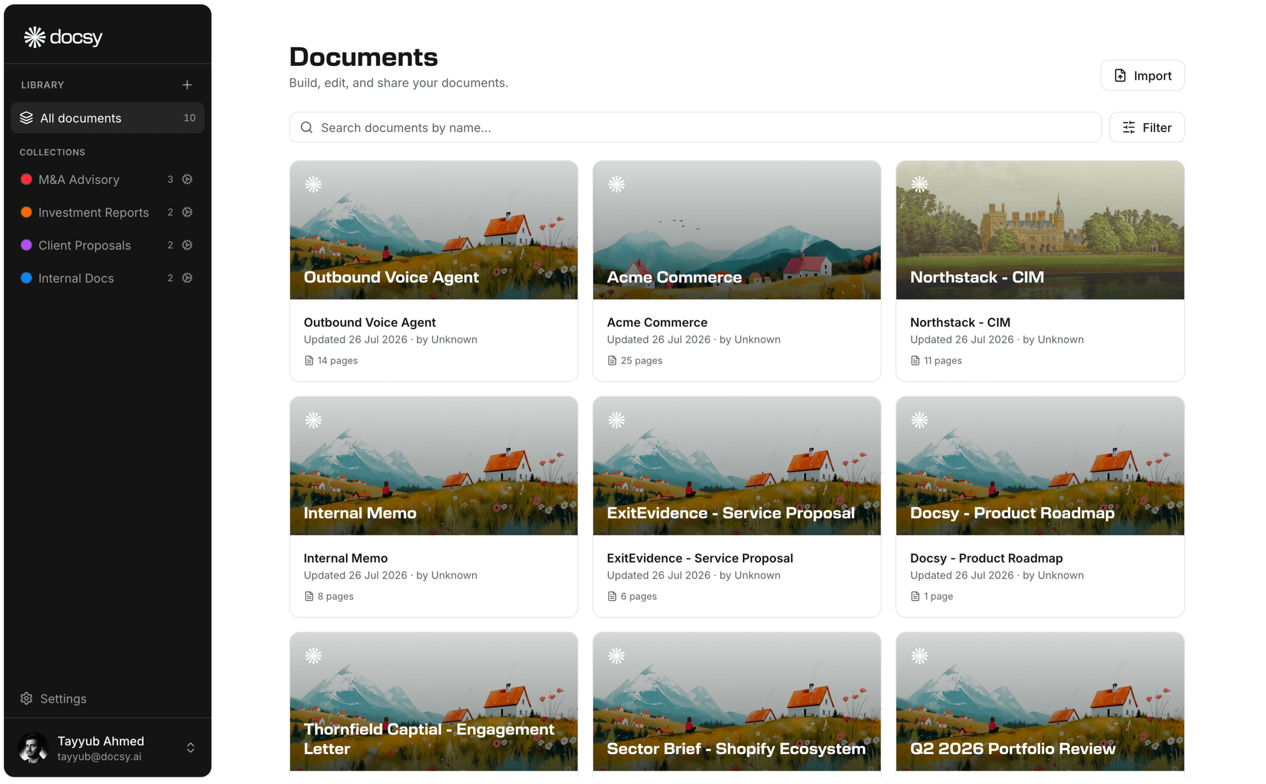This screenshot has width=1266, height=784.
Task: Click page icon beside 11 pages
Action: [x=916, y=361]
